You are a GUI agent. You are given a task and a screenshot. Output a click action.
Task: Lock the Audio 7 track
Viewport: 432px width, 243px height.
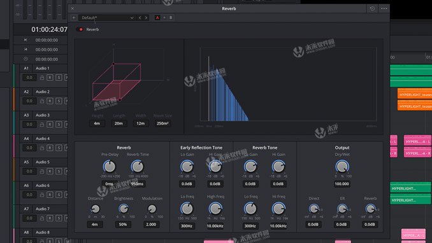(42, 218)
